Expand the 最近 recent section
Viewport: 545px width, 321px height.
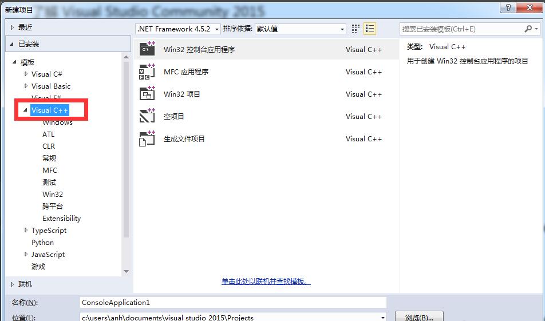pyautogui.click(x=13, y=27)
